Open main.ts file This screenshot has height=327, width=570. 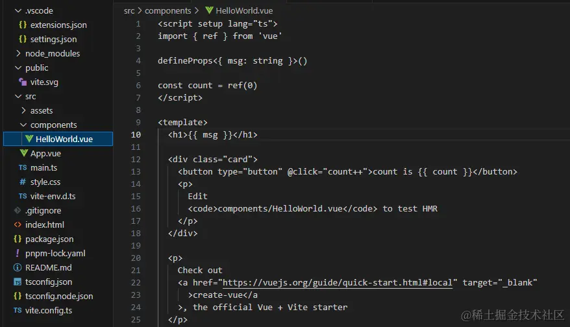(x=43, y=168)
